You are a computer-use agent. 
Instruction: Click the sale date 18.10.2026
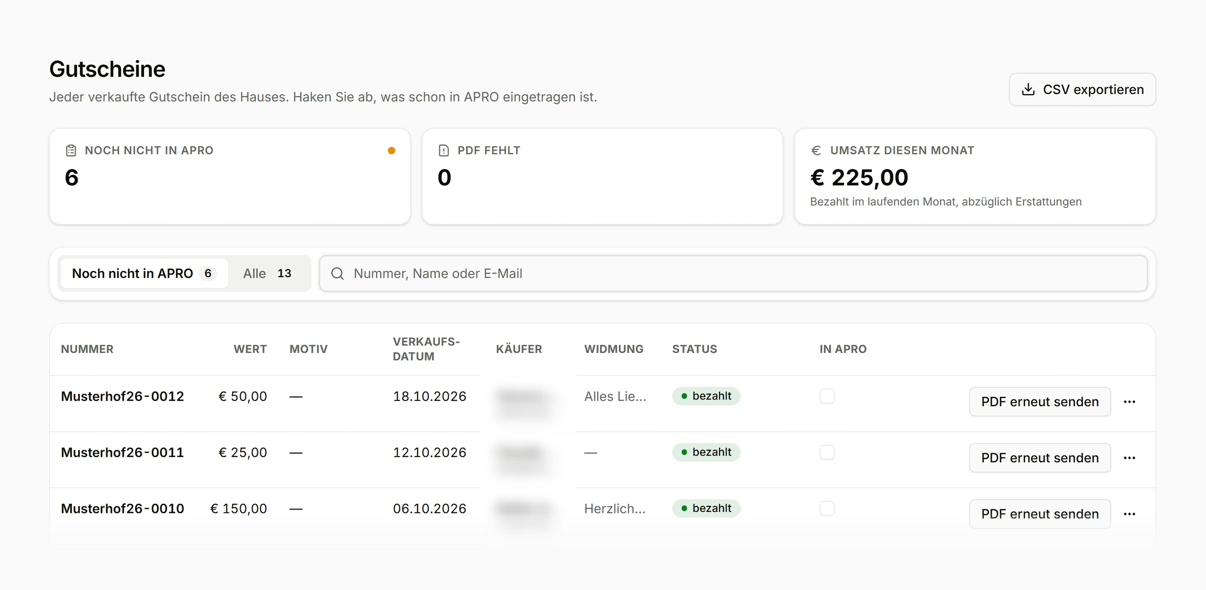coord(430,396)
